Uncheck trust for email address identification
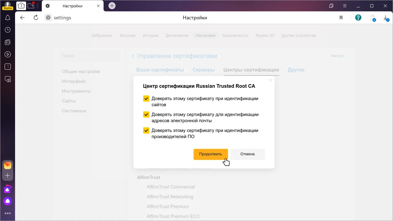The height and width of the screenshot is (221, 393). [x=146, y=115]
